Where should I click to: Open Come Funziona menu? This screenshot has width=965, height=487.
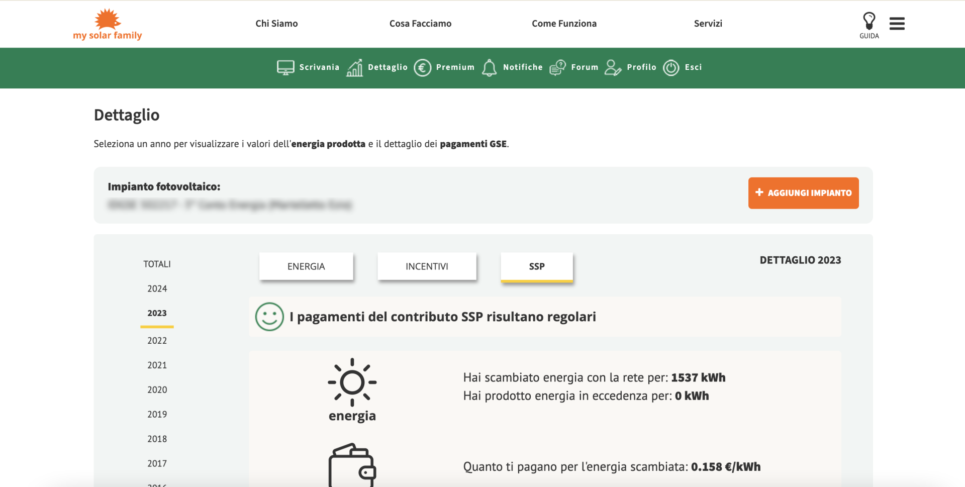point(564,24)
